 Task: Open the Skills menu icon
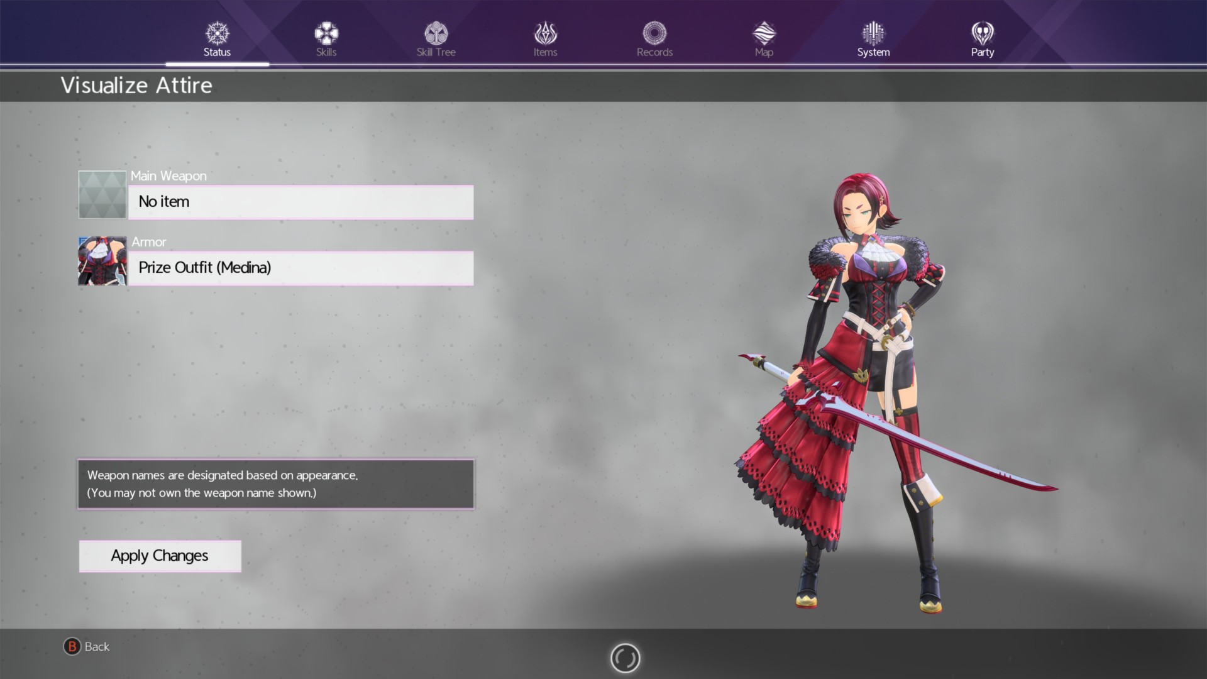pyautogui.click(x=326, y=32)
